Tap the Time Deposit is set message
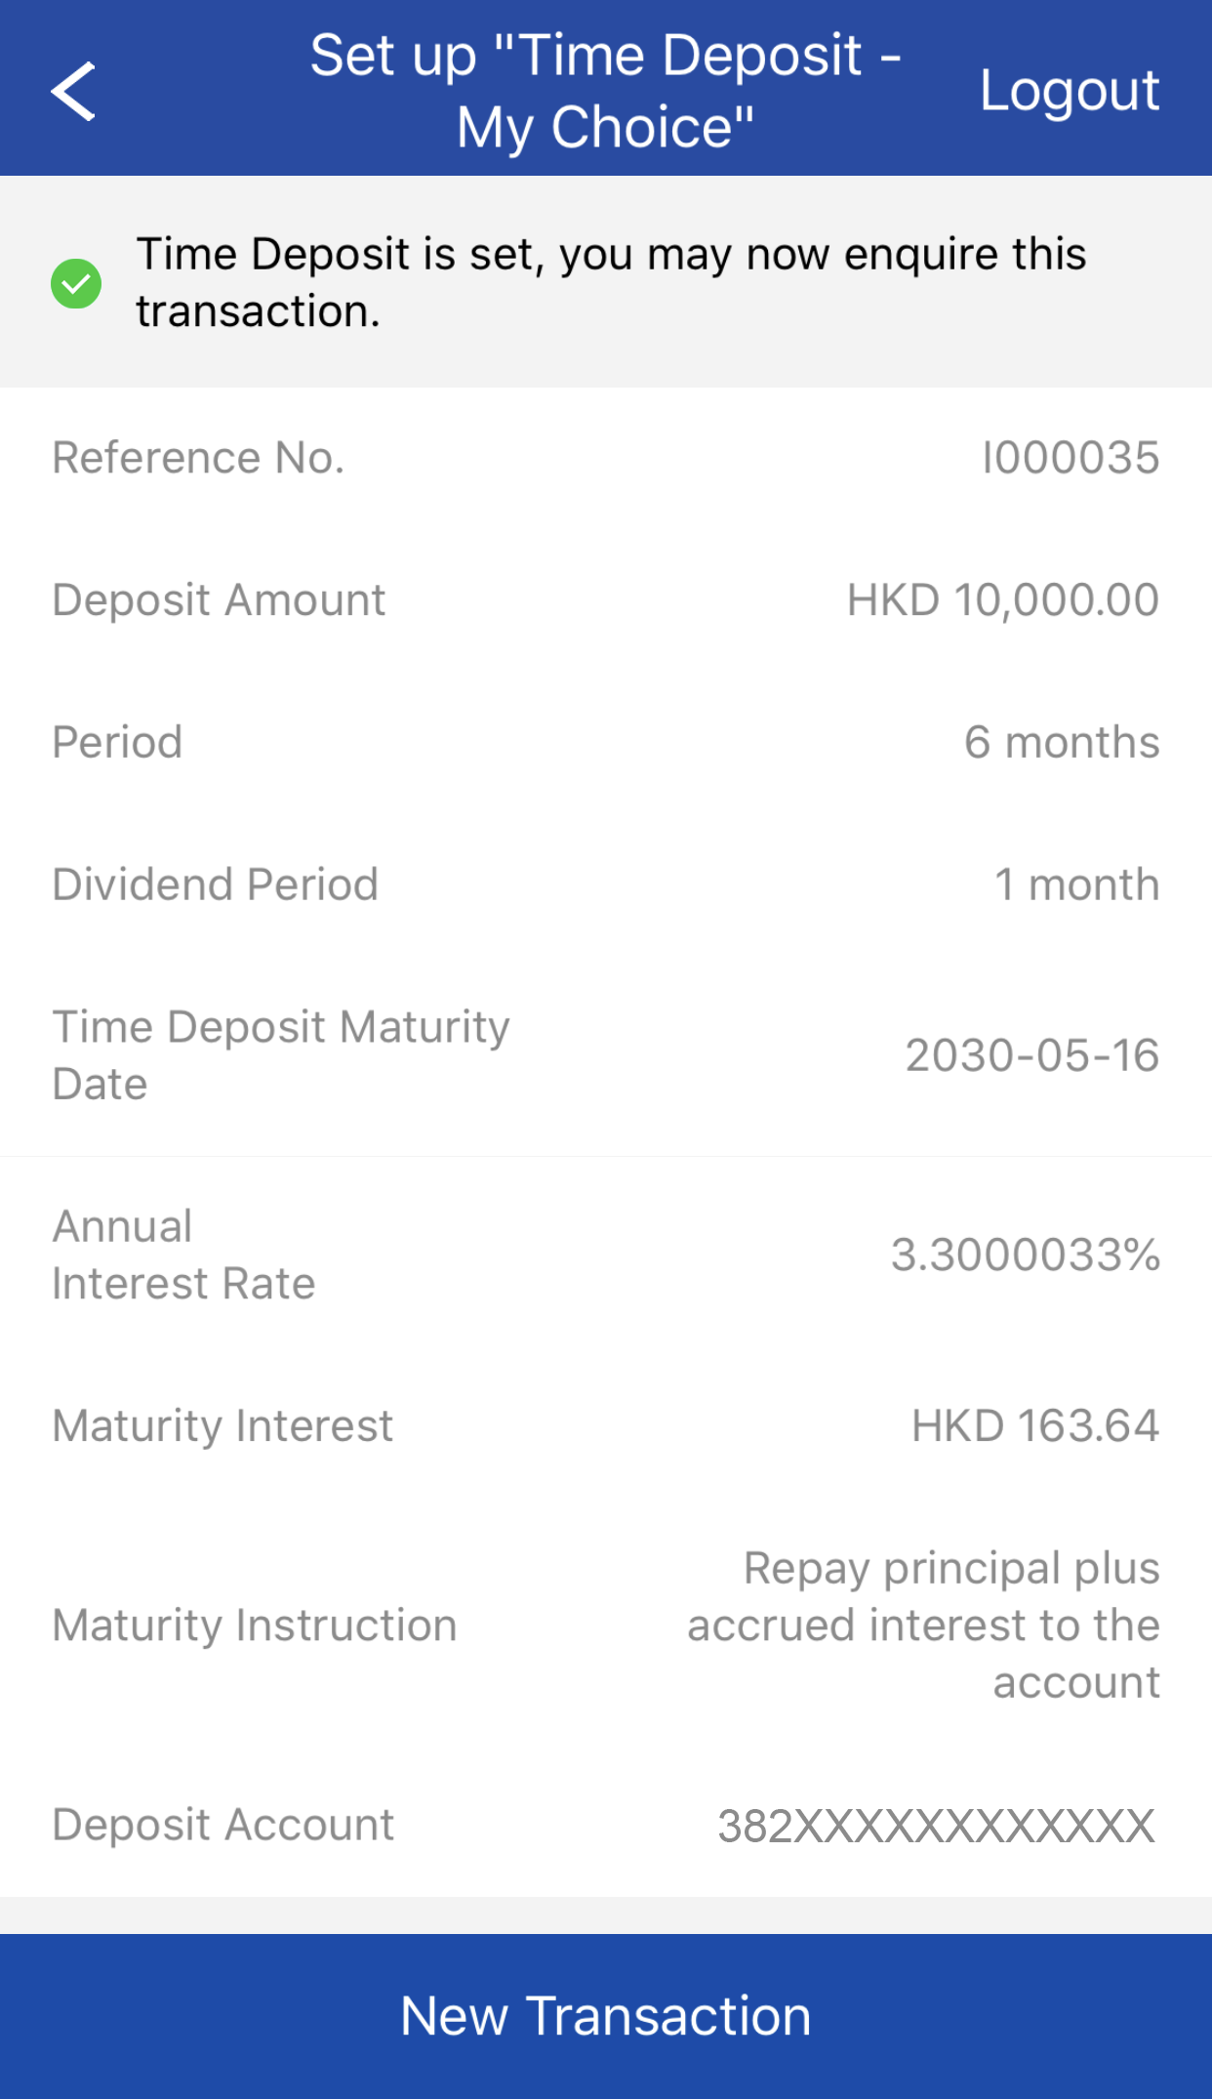The width and height of the screenshot is (1212, 2099). tap(610, 282)
